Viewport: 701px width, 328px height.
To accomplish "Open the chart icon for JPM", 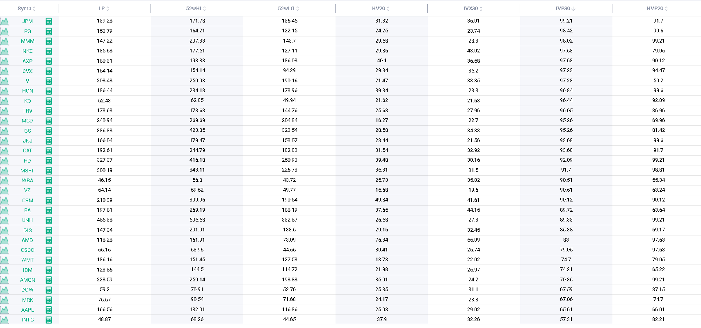I will coord(5,21).
